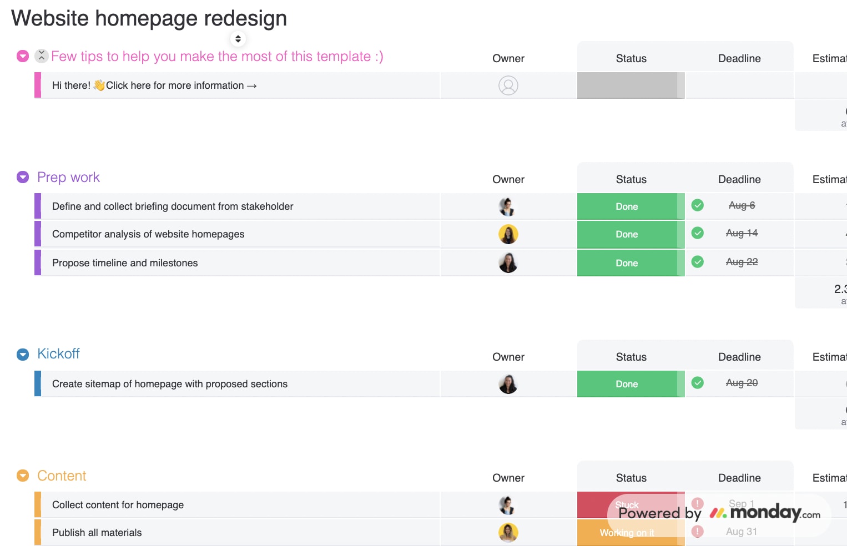This screenshot has width=847, height=546.
Task: Click owner avatar for 'Publish all materials'
Action: pos(508,533)
